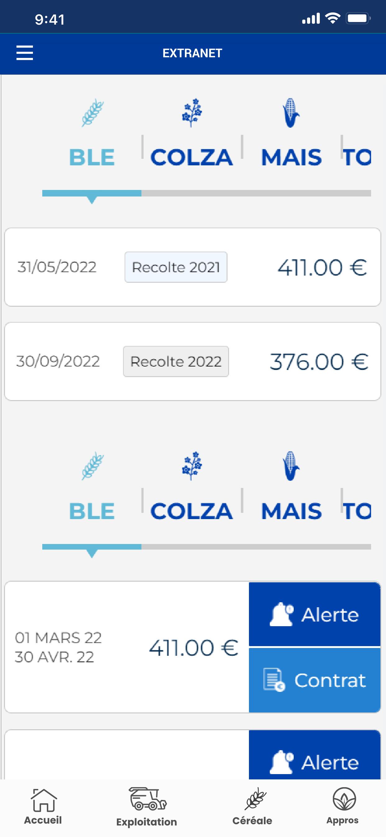Tap the wheat icon in the lower crop selector
Viewport: 386px width, 837px height.
[92, 466]
